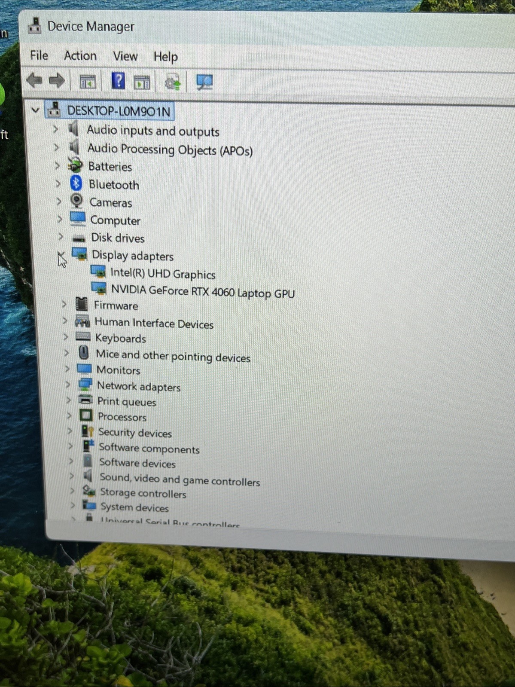Screen dimensions: 515x687
Task: Expand the Batteries category
Action: (57, 166)
